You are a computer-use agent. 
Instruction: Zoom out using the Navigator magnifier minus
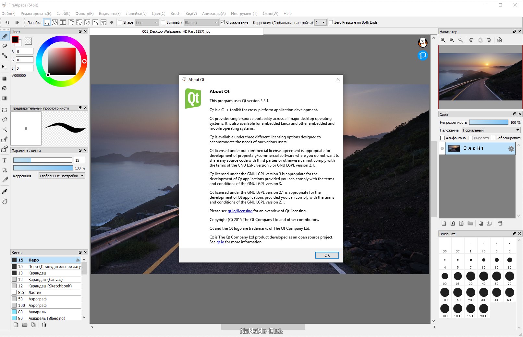(x=452, y=40)
